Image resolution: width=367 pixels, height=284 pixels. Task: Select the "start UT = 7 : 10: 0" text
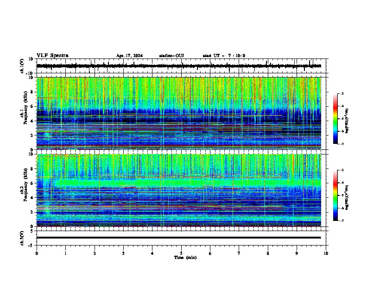pos(224,56)
